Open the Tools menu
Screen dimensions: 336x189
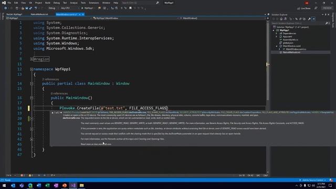click(83, 3)
